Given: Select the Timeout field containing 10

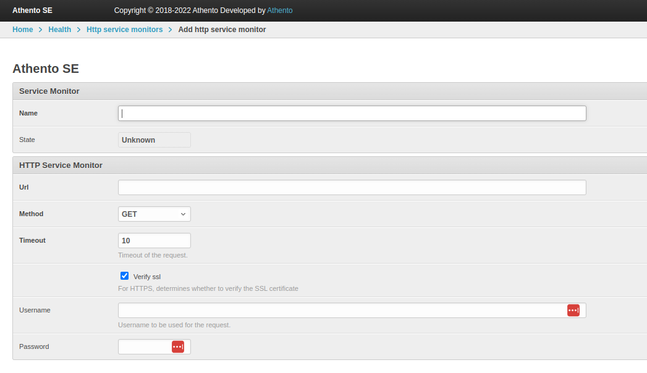Looking at the screenshot, I should (154, 240).
